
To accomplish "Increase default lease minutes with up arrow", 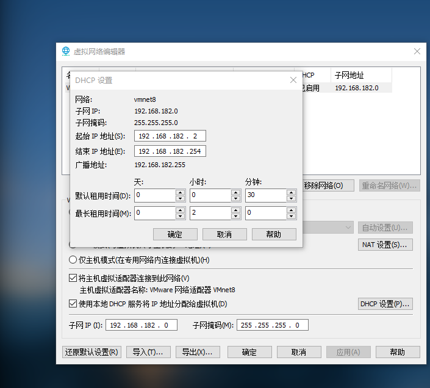I will [291, 192].
